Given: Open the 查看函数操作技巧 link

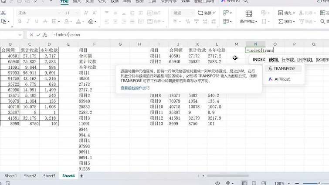Looking at the screenshot, I should point(135,88).
